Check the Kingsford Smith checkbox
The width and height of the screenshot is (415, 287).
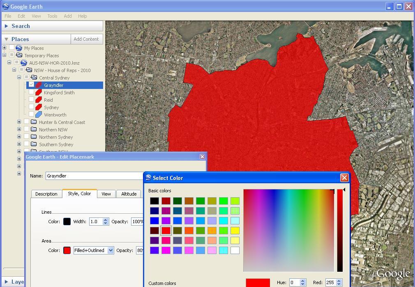pyautogui.click(x=31, y=92)
